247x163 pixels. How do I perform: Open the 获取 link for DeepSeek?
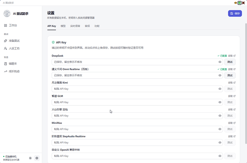232,56
